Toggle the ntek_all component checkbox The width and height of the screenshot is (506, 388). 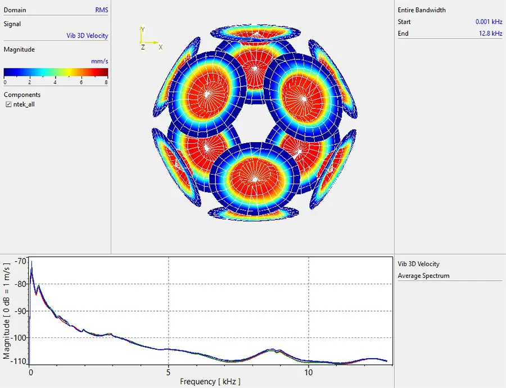[8, 104]
